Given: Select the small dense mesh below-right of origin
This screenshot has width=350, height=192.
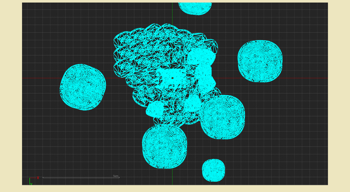Looking at the screenshot, I should [x=192, y=105].
